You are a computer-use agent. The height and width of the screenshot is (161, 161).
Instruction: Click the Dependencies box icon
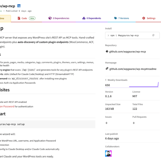50,18
